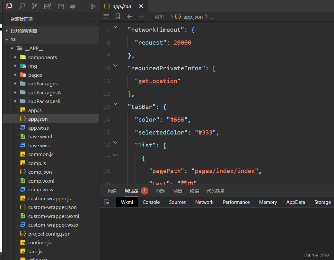334x260 pixels.
Task: Open the explorer more actions ellipsis
Action: point(89,19)
